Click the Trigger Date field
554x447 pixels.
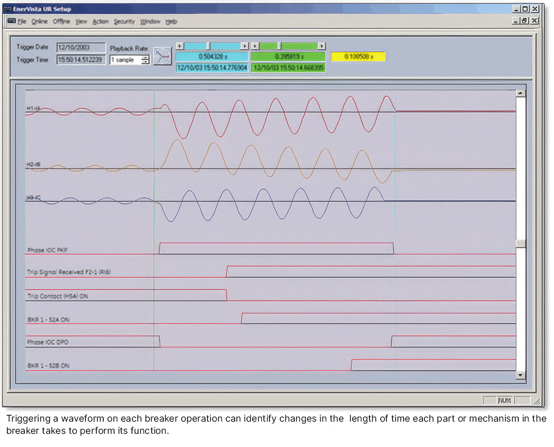click(x=81, y=47)
